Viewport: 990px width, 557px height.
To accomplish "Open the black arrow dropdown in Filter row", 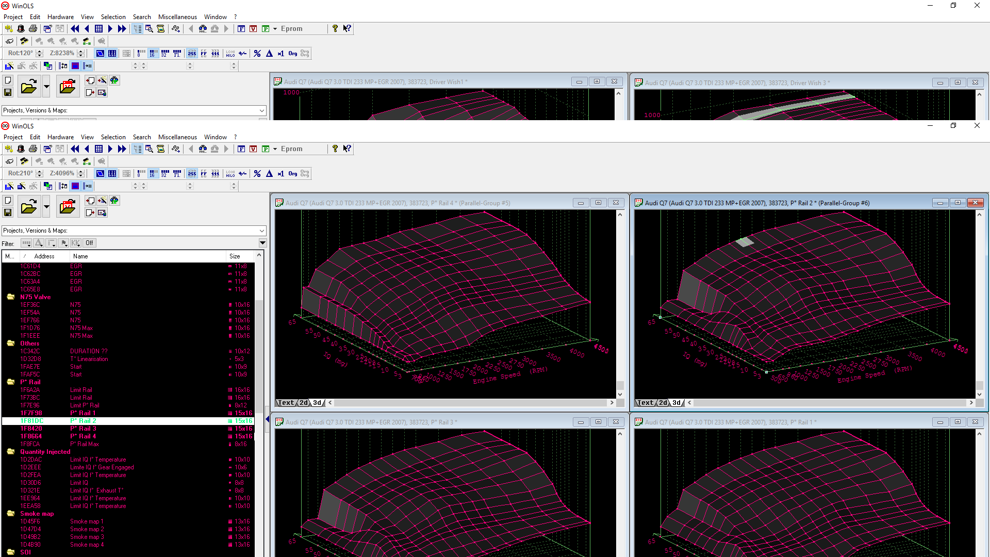I will coord(262,243).
